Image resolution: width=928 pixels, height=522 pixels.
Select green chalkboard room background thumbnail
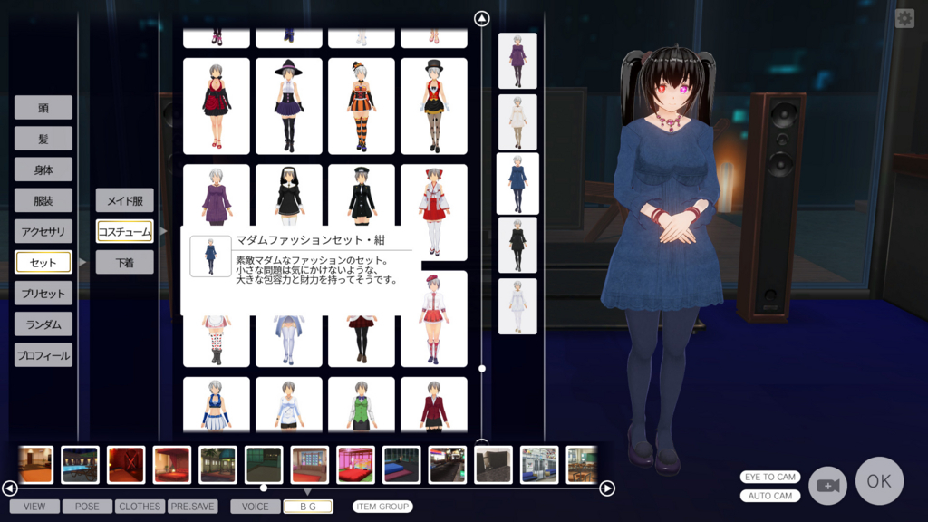click(264, 465)
